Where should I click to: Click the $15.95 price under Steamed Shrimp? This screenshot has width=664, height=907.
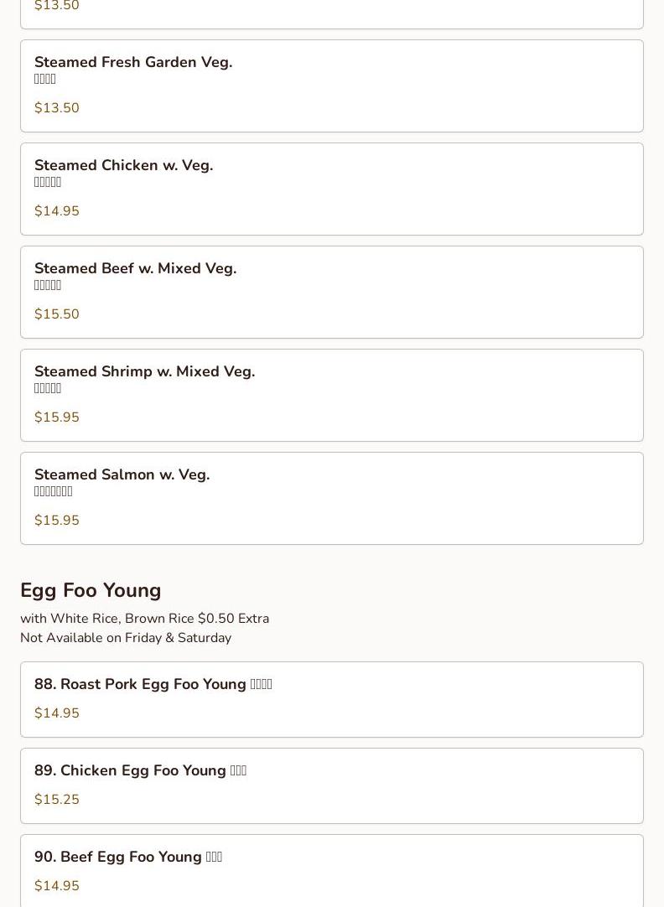(x=57, y=417)
